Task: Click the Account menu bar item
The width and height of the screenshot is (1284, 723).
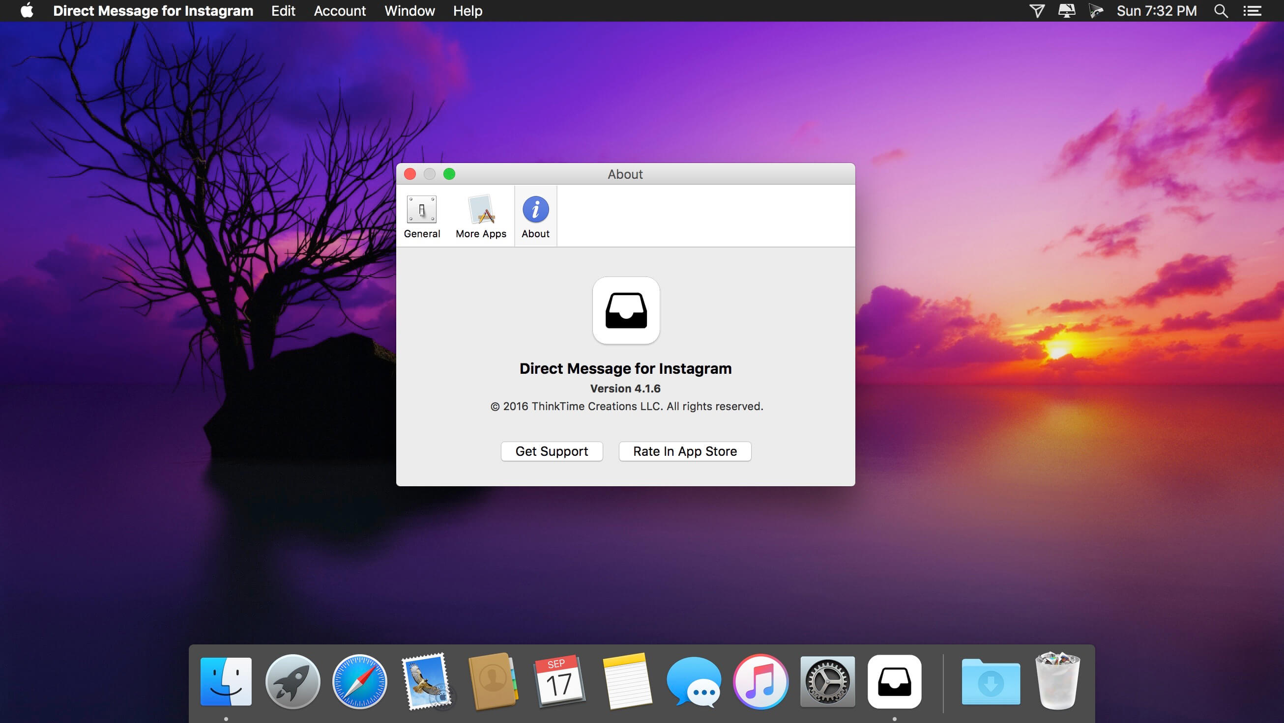Action: (x=340, y=11)
